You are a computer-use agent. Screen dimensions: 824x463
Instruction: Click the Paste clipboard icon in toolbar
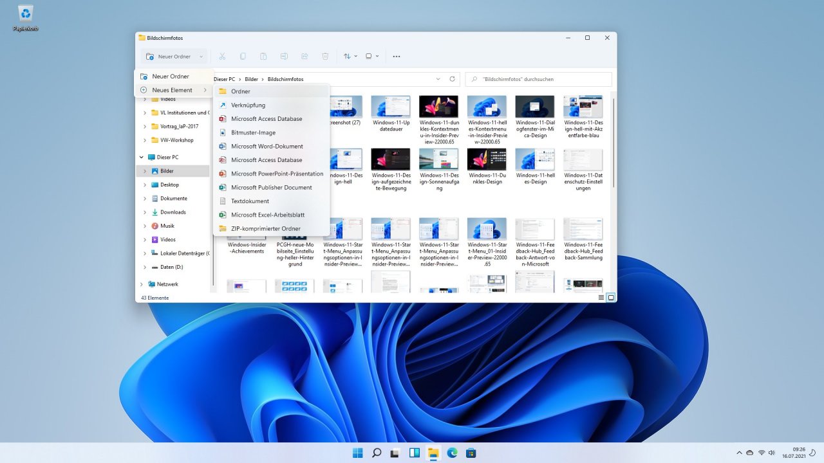coord(263,57)
